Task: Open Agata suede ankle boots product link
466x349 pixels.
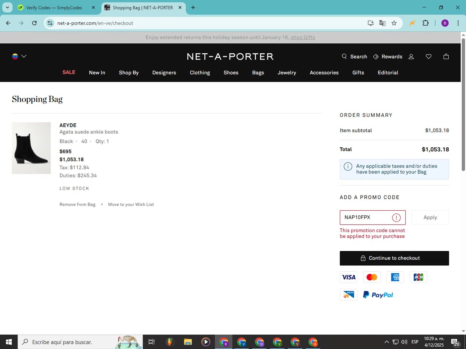Action: (x=89, y=132)
